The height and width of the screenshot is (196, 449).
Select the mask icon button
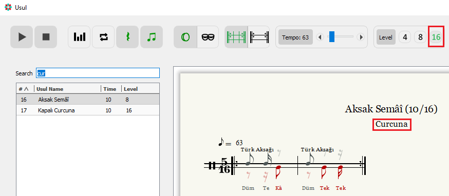[x=208, y=37]
